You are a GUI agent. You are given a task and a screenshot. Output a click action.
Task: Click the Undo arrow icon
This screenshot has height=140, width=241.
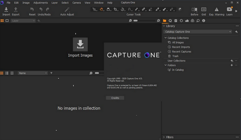tap(41, 9)
